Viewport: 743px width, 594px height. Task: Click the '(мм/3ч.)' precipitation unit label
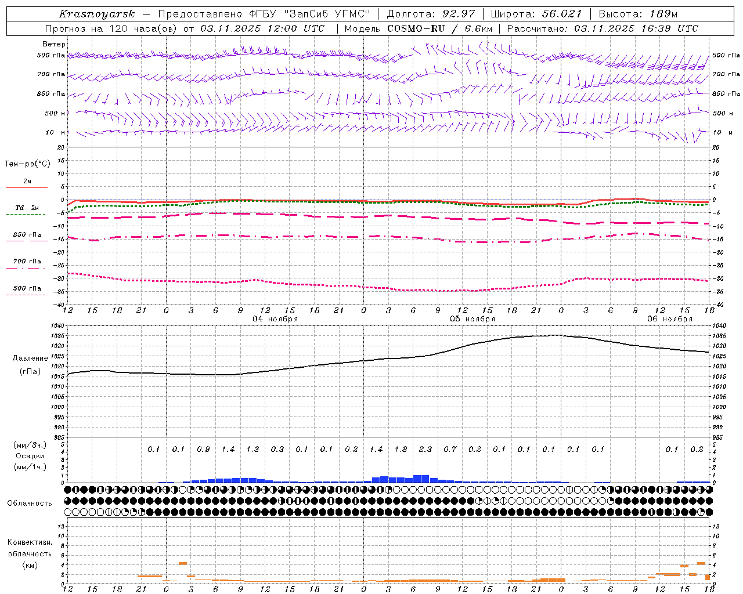coord(30,445)
